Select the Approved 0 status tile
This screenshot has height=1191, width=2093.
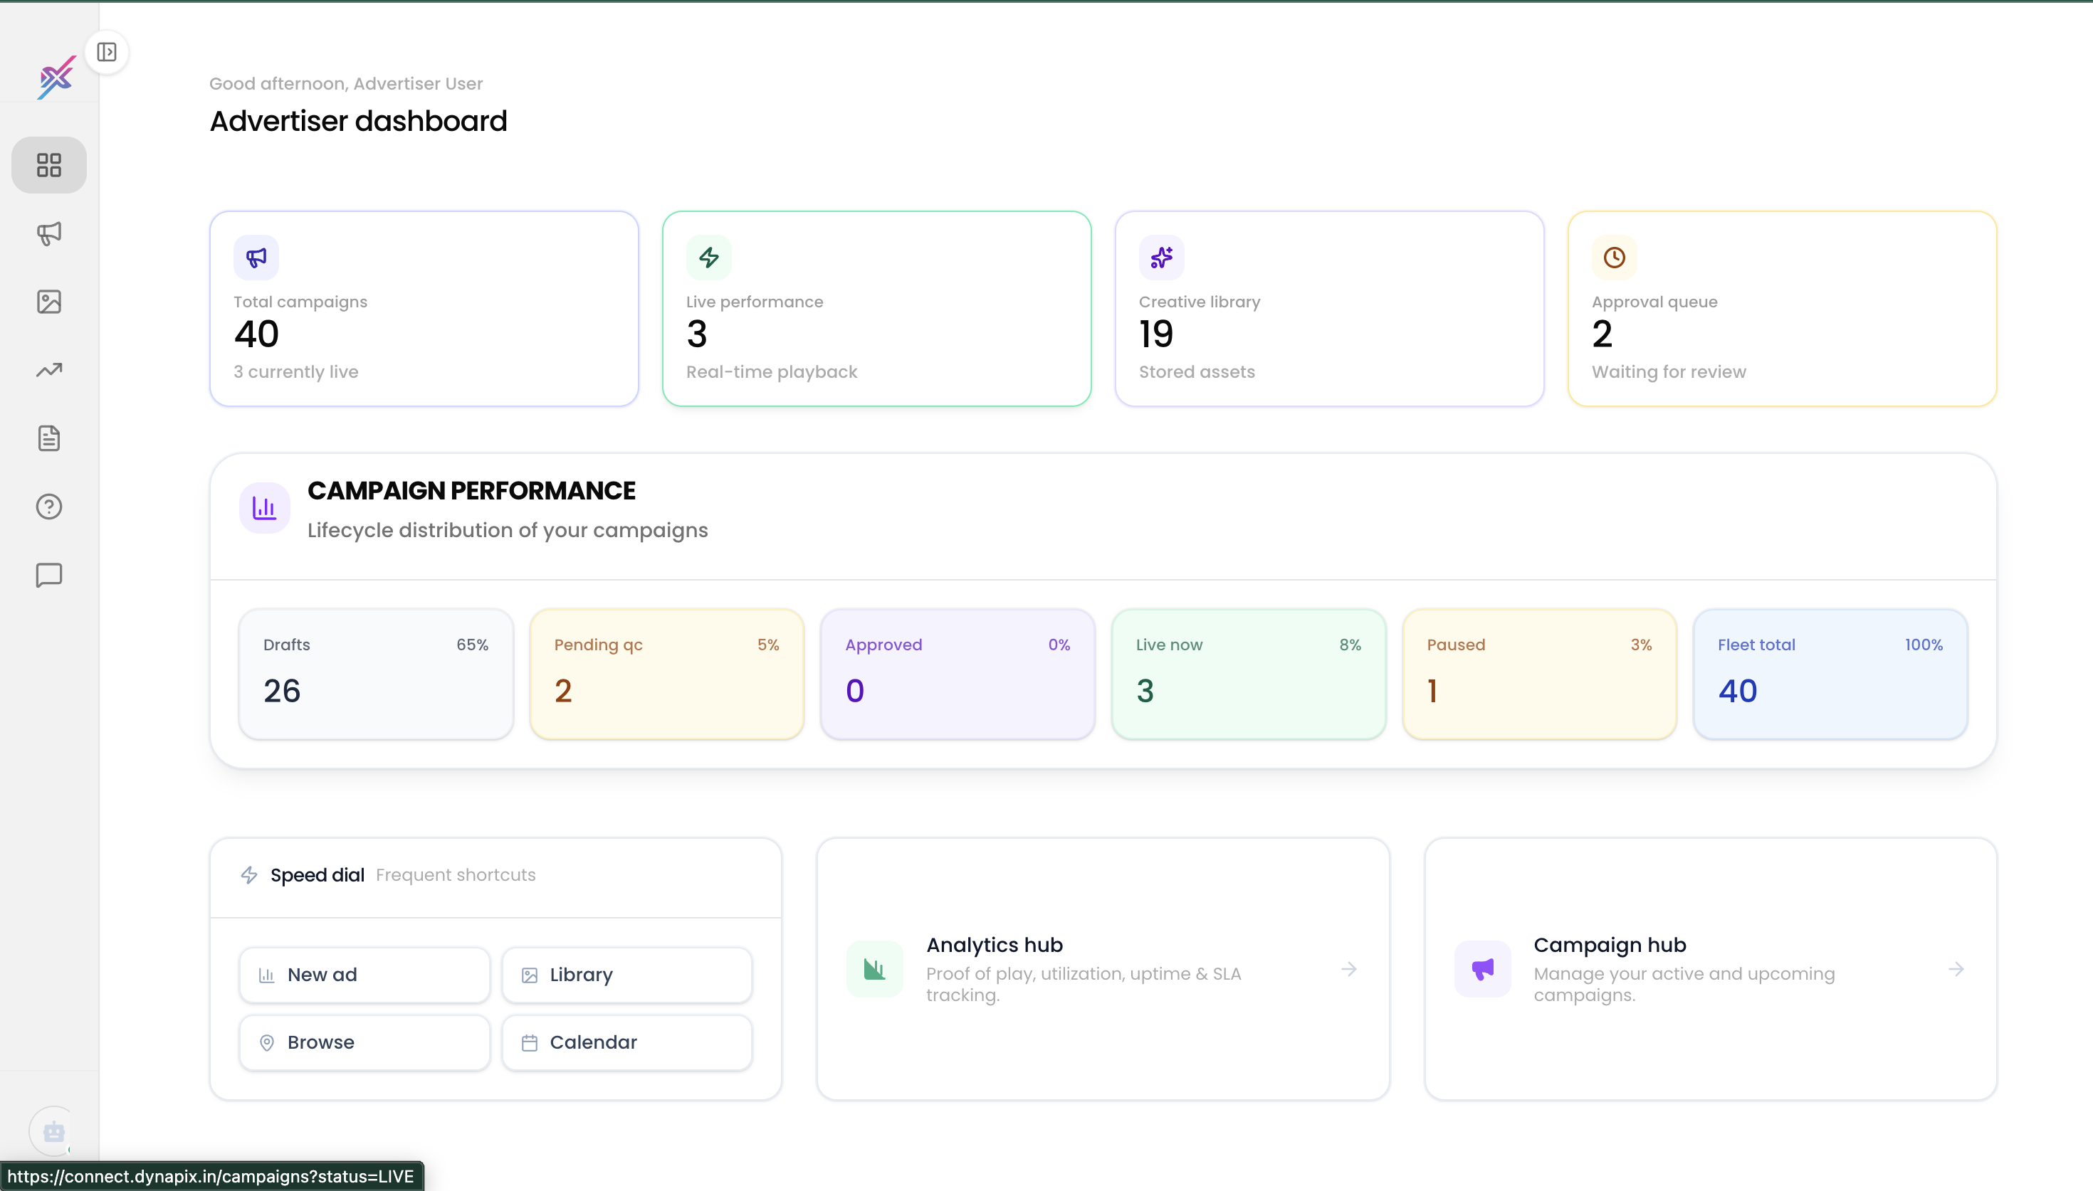(x=958, y=674)
